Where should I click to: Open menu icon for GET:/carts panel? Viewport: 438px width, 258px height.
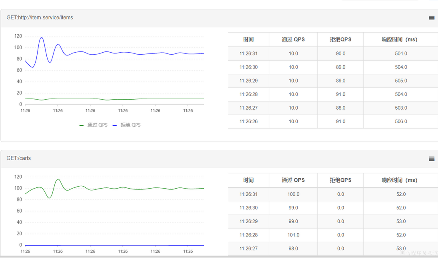[432, 159]
